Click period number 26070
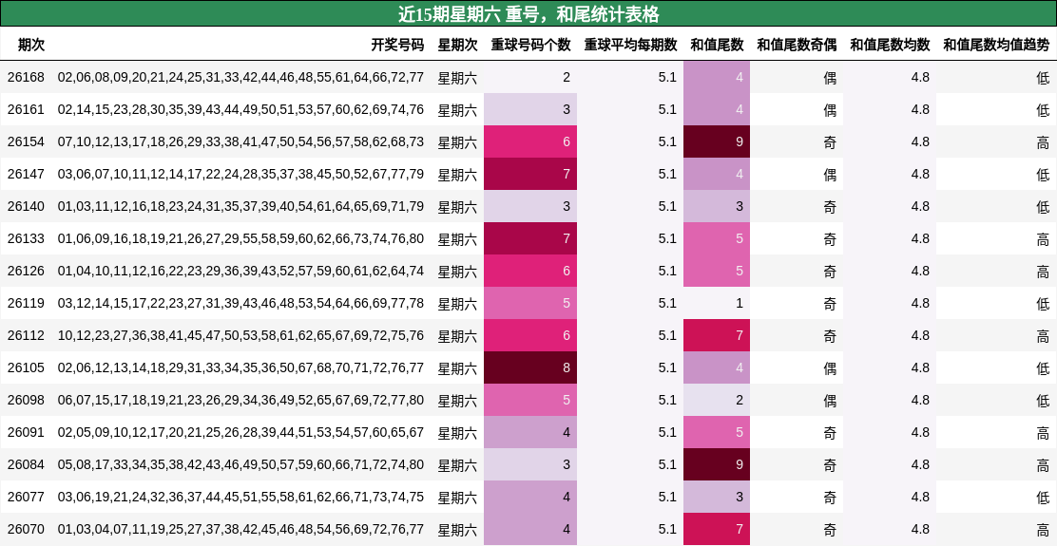 [x=26, y=530]
